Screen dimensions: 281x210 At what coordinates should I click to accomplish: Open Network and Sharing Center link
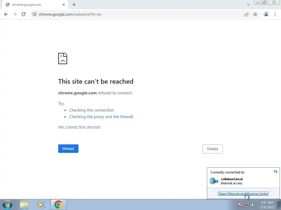pyautogui.click(x=243, y=193)
